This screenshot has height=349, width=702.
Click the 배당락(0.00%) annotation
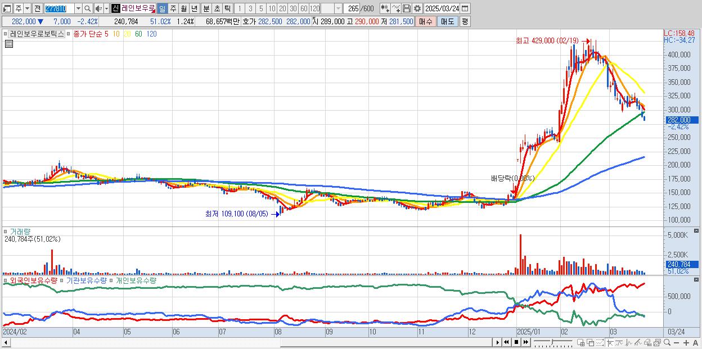pos(512,178)
